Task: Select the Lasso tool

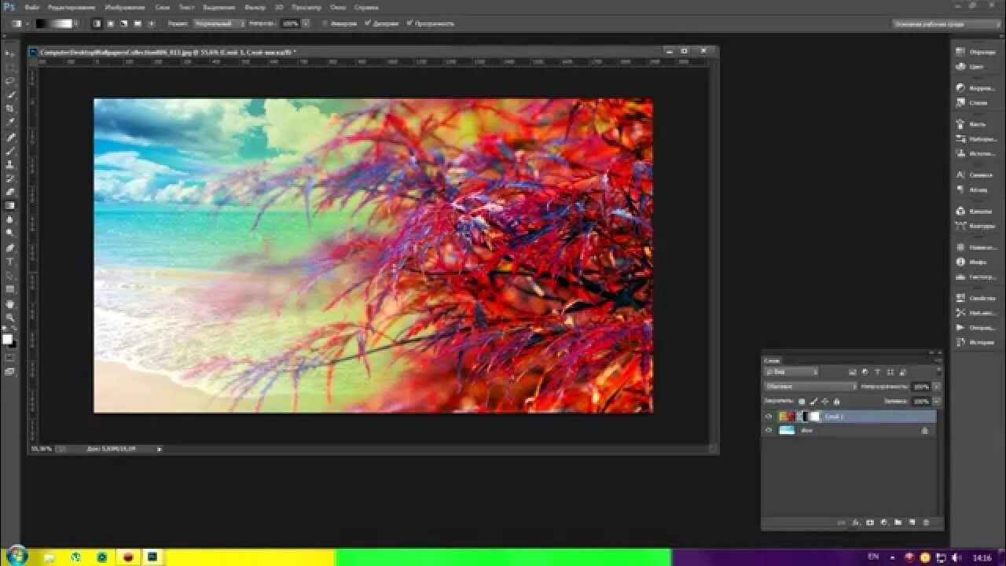Action: pyautogui.click(x=10, y=81)
